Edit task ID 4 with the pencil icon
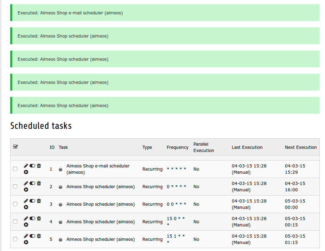 26,218
